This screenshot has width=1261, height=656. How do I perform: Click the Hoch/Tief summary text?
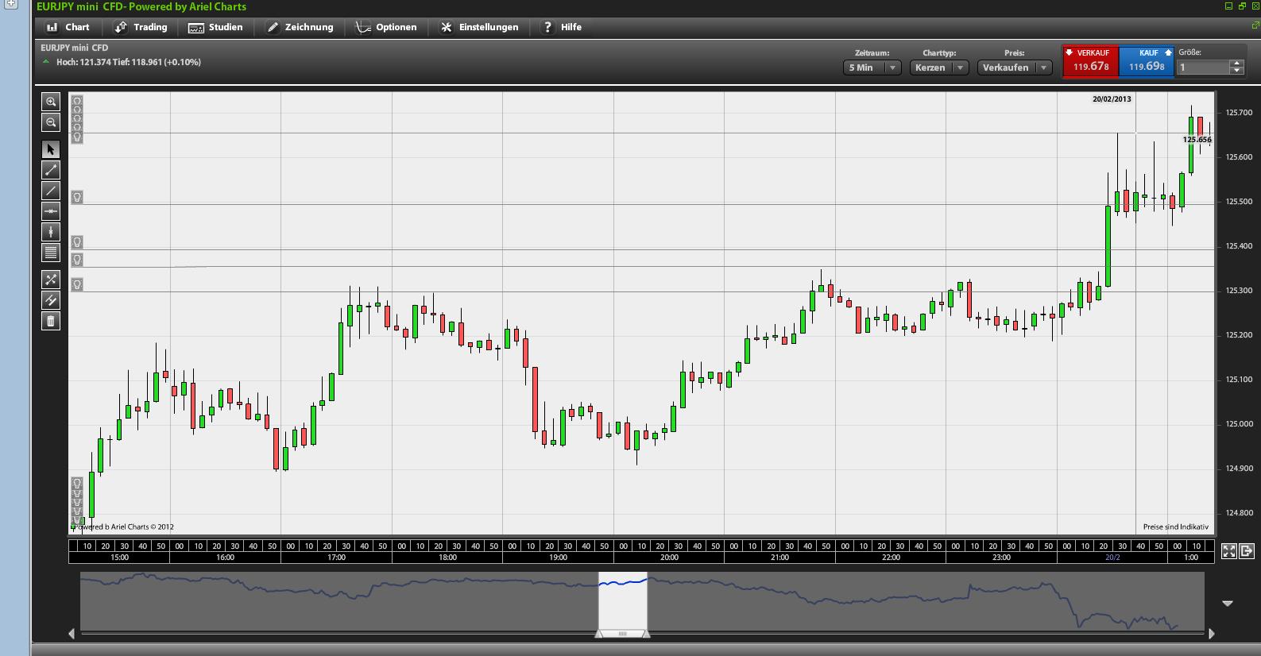(x=129, y=62)
